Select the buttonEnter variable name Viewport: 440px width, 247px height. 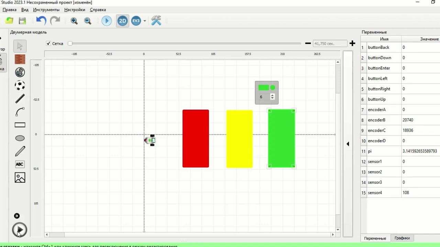pyautogui.click(x=379, y=68)
